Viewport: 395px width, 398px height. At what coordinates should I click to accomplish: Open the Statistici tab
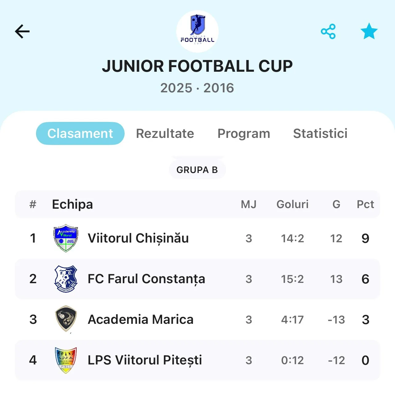(320, 134)
